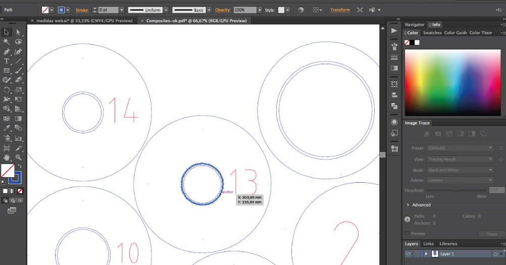Select the Paintbrush tool
Viewport: 506px width, 265px height.
[x=18, y=71]
